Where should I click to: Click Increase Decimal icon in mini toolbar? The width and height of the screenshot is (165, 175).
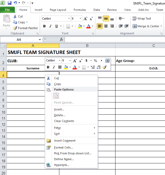93,67
